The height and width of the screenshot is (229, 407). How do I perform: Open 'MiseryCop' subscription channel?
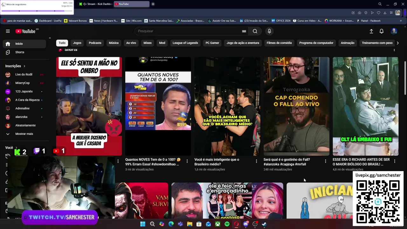[x=24, y=83]
